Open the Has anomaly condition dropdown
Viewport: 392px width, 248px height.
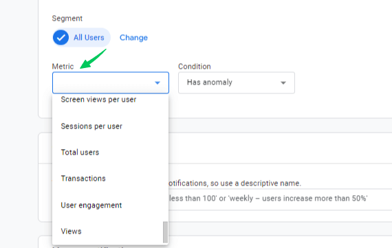(x=237, y=82)
